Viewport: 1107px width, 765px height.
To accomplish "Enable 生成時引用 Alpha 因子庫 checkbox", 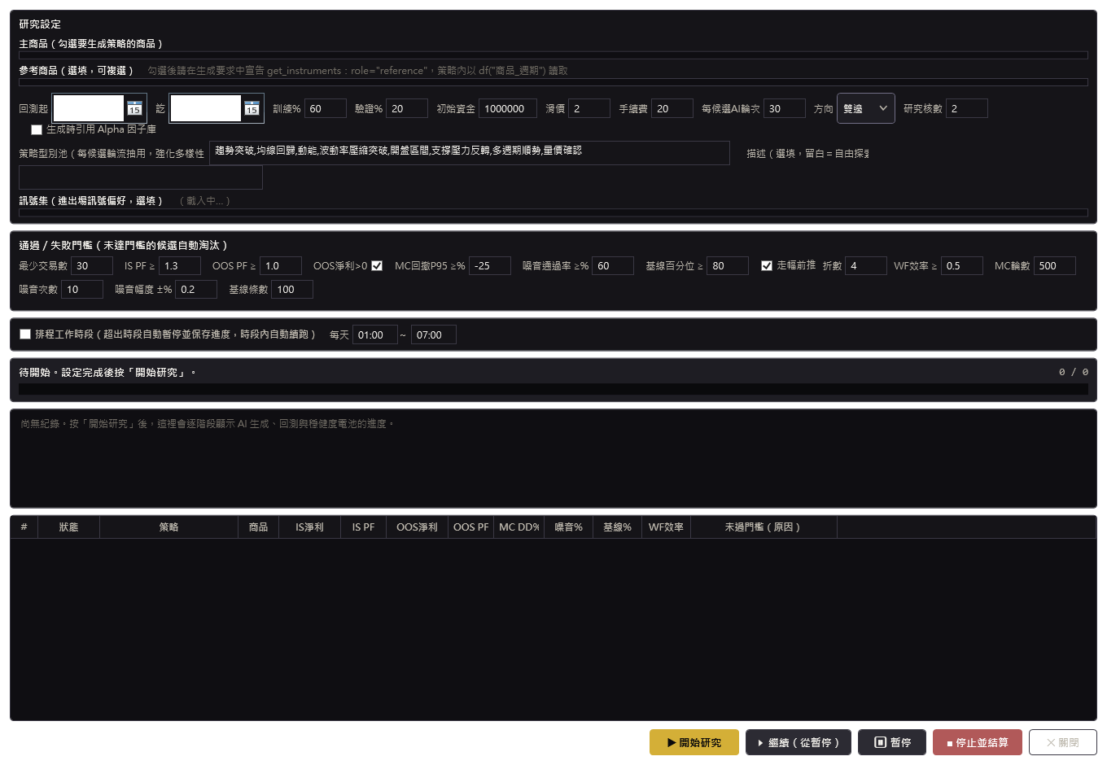I will (37, 129).
